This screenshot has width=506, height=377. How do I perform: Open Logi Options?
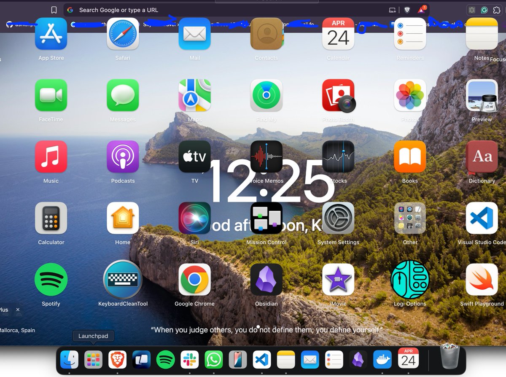pos(410,280)
